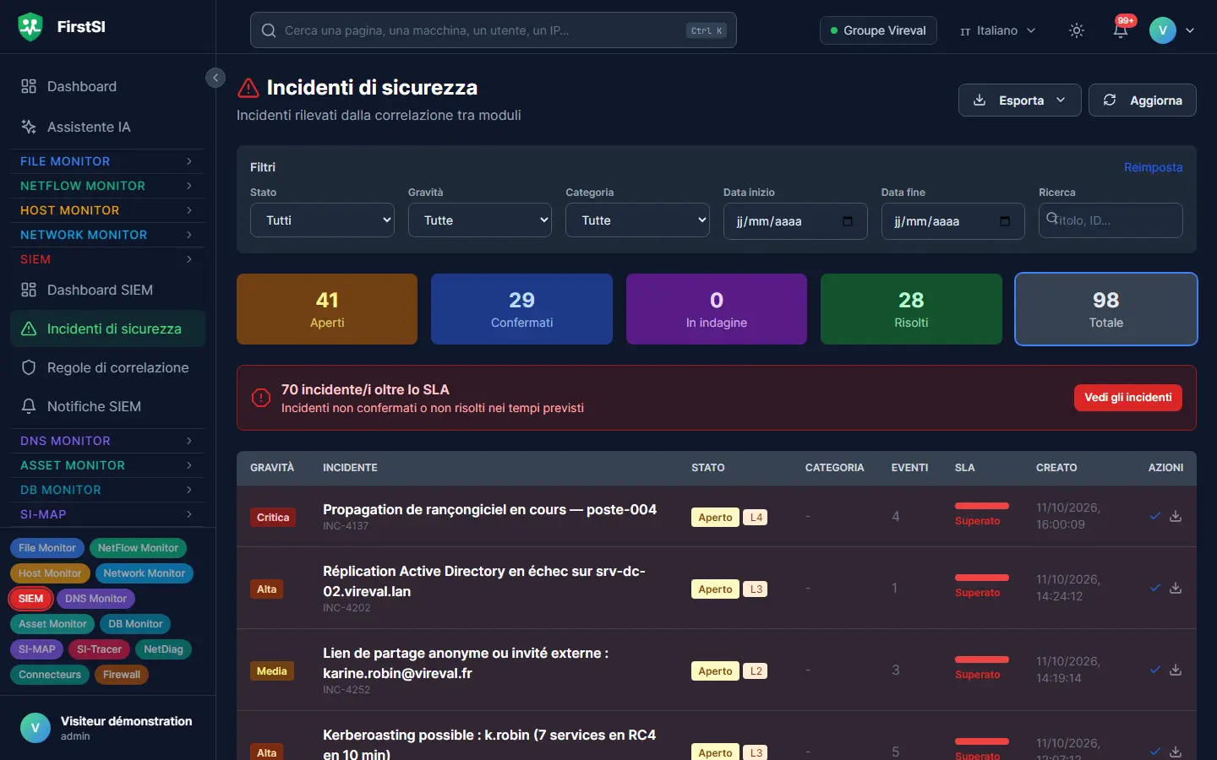1217x760 pixels.
Task: Open the calendar picker in Data fine
Action: pos(1005,221)
